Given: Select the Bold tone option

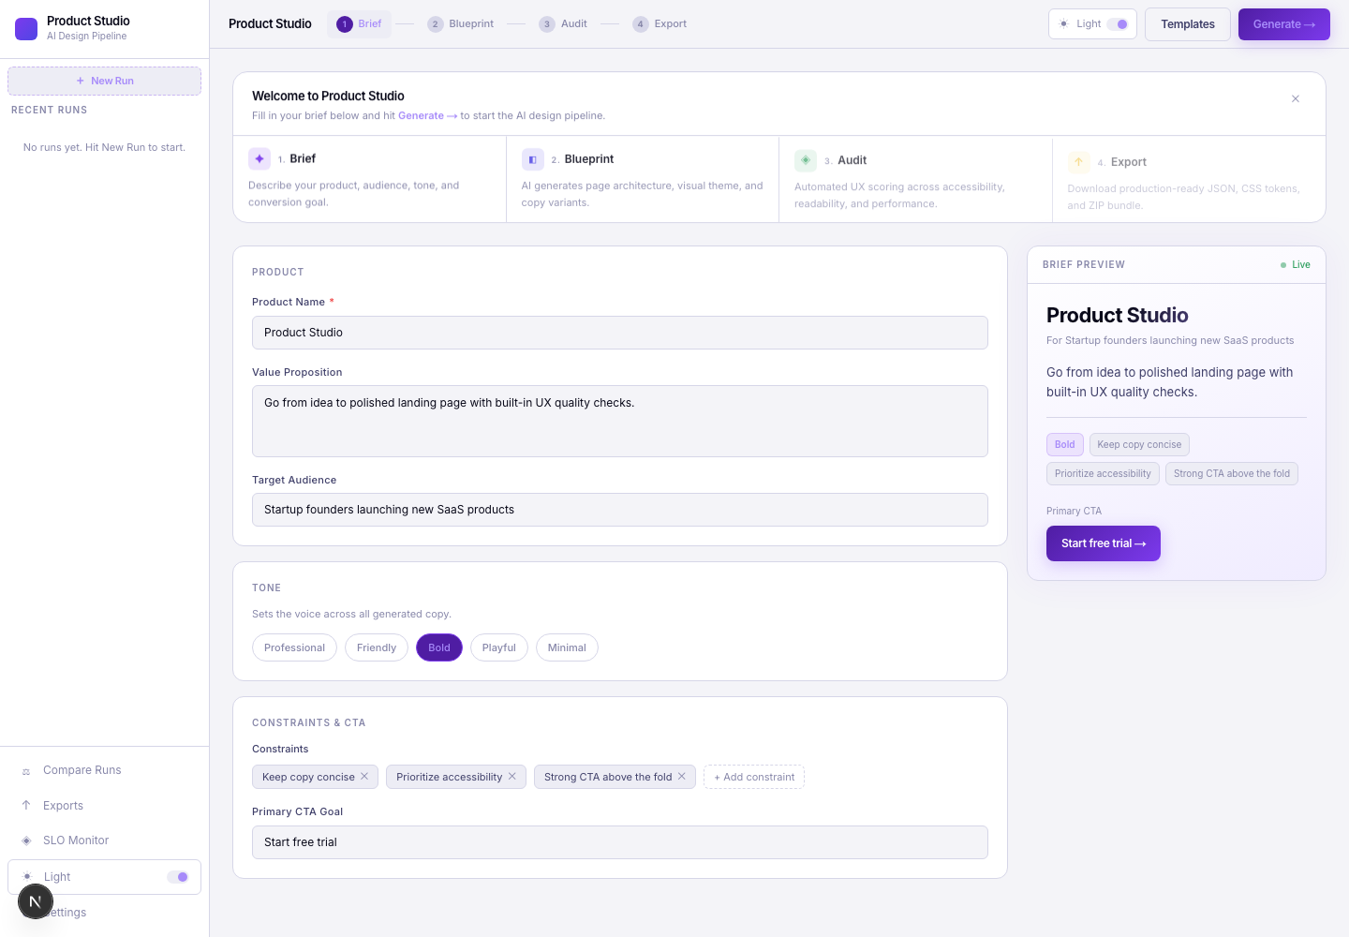Looking at the screenshot, I should pyautogui.click(x=439, y=647).
